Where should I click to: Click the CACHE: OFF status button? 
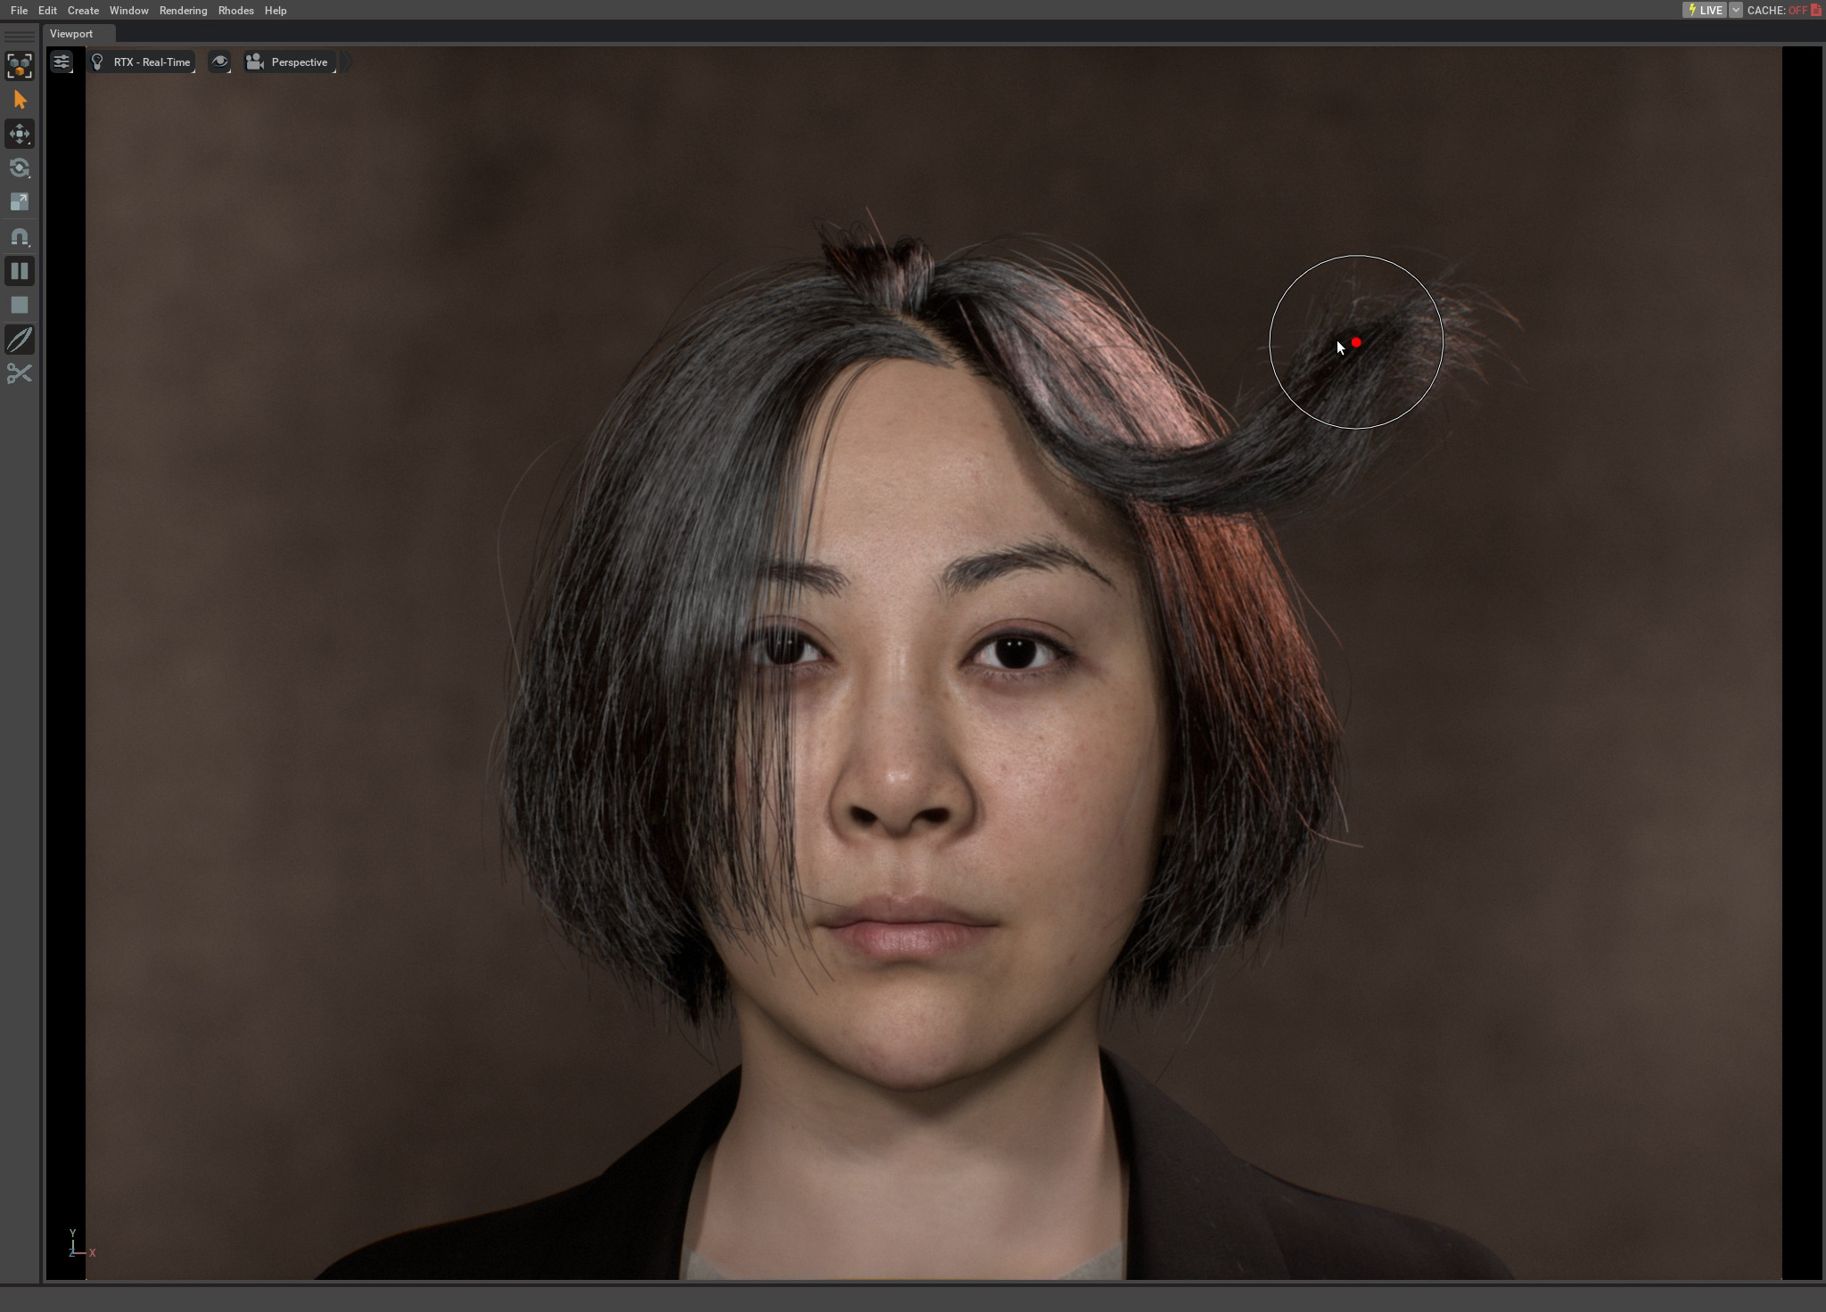click(1783, 11)
